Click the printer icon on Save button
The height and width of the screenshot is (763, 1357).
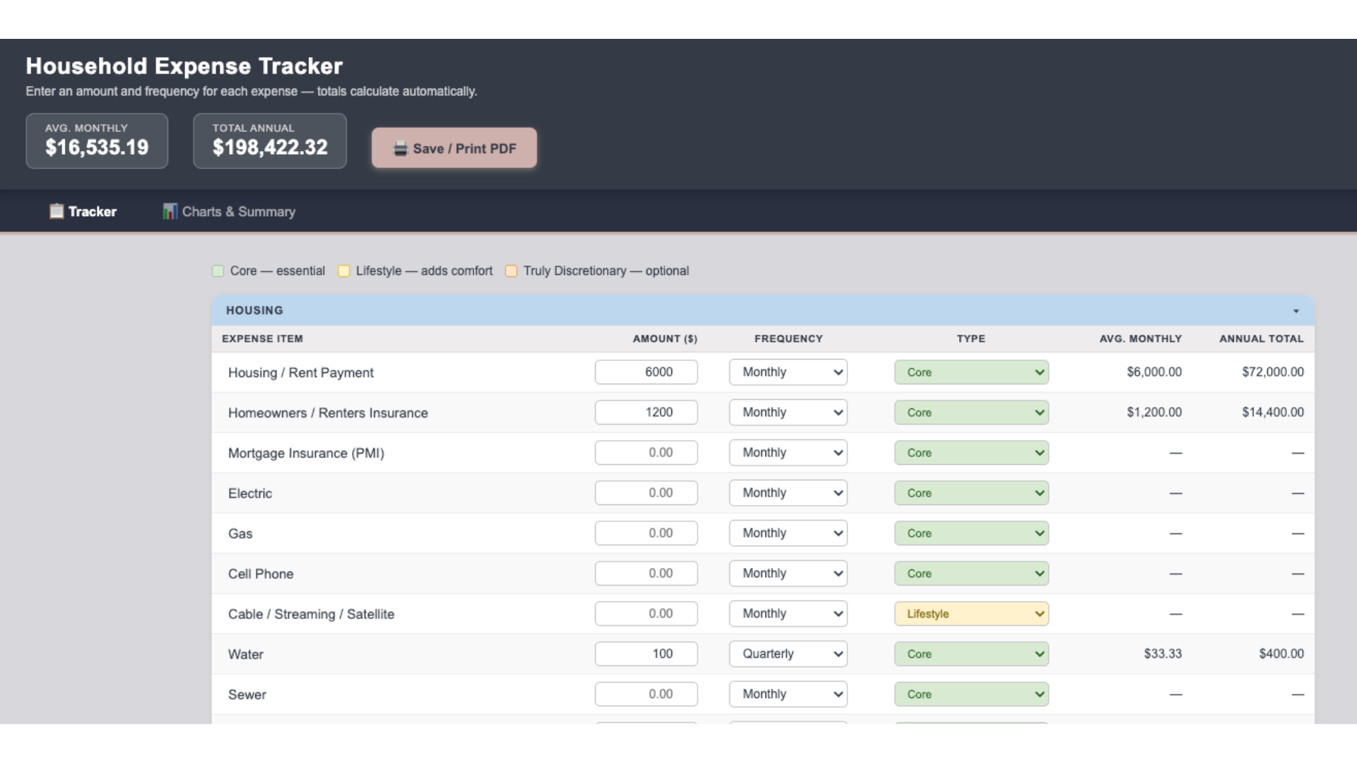click(x=401, y=148)
